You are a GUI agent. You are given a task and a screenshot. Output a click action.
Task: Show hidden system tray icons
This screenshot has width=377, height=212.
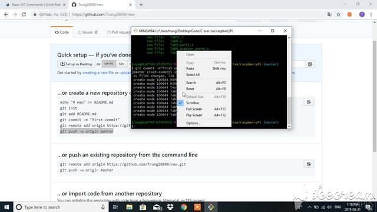pos(309,207)
